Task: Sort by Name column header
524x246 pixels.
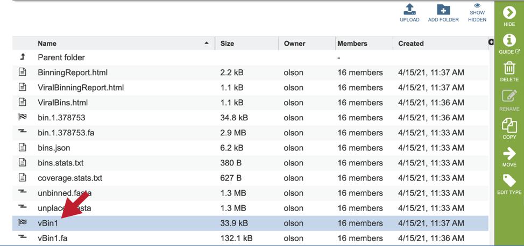Action: click(47, 44)
